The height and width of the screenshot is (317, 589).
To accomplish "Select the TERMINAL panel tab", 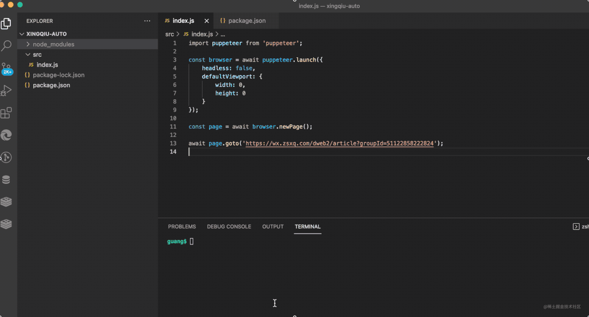I will [307, 226].
